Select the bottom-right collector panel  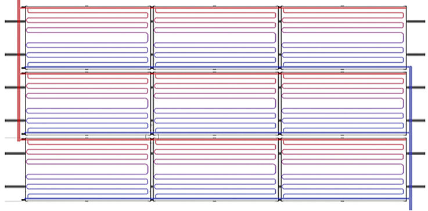pos(344,169)
